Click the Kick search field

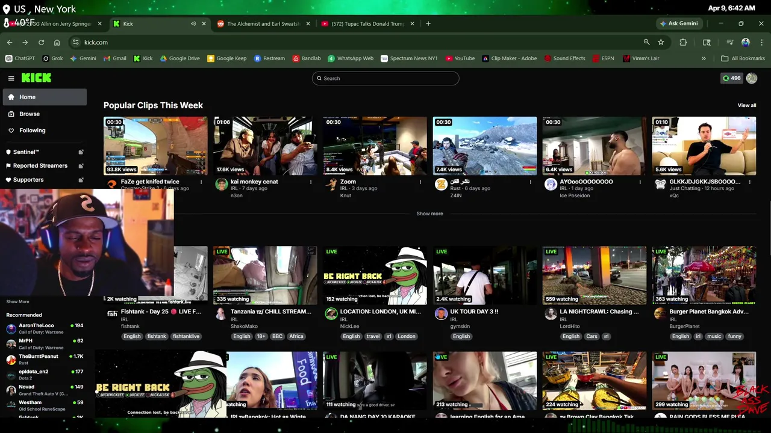tap(385, 78)
